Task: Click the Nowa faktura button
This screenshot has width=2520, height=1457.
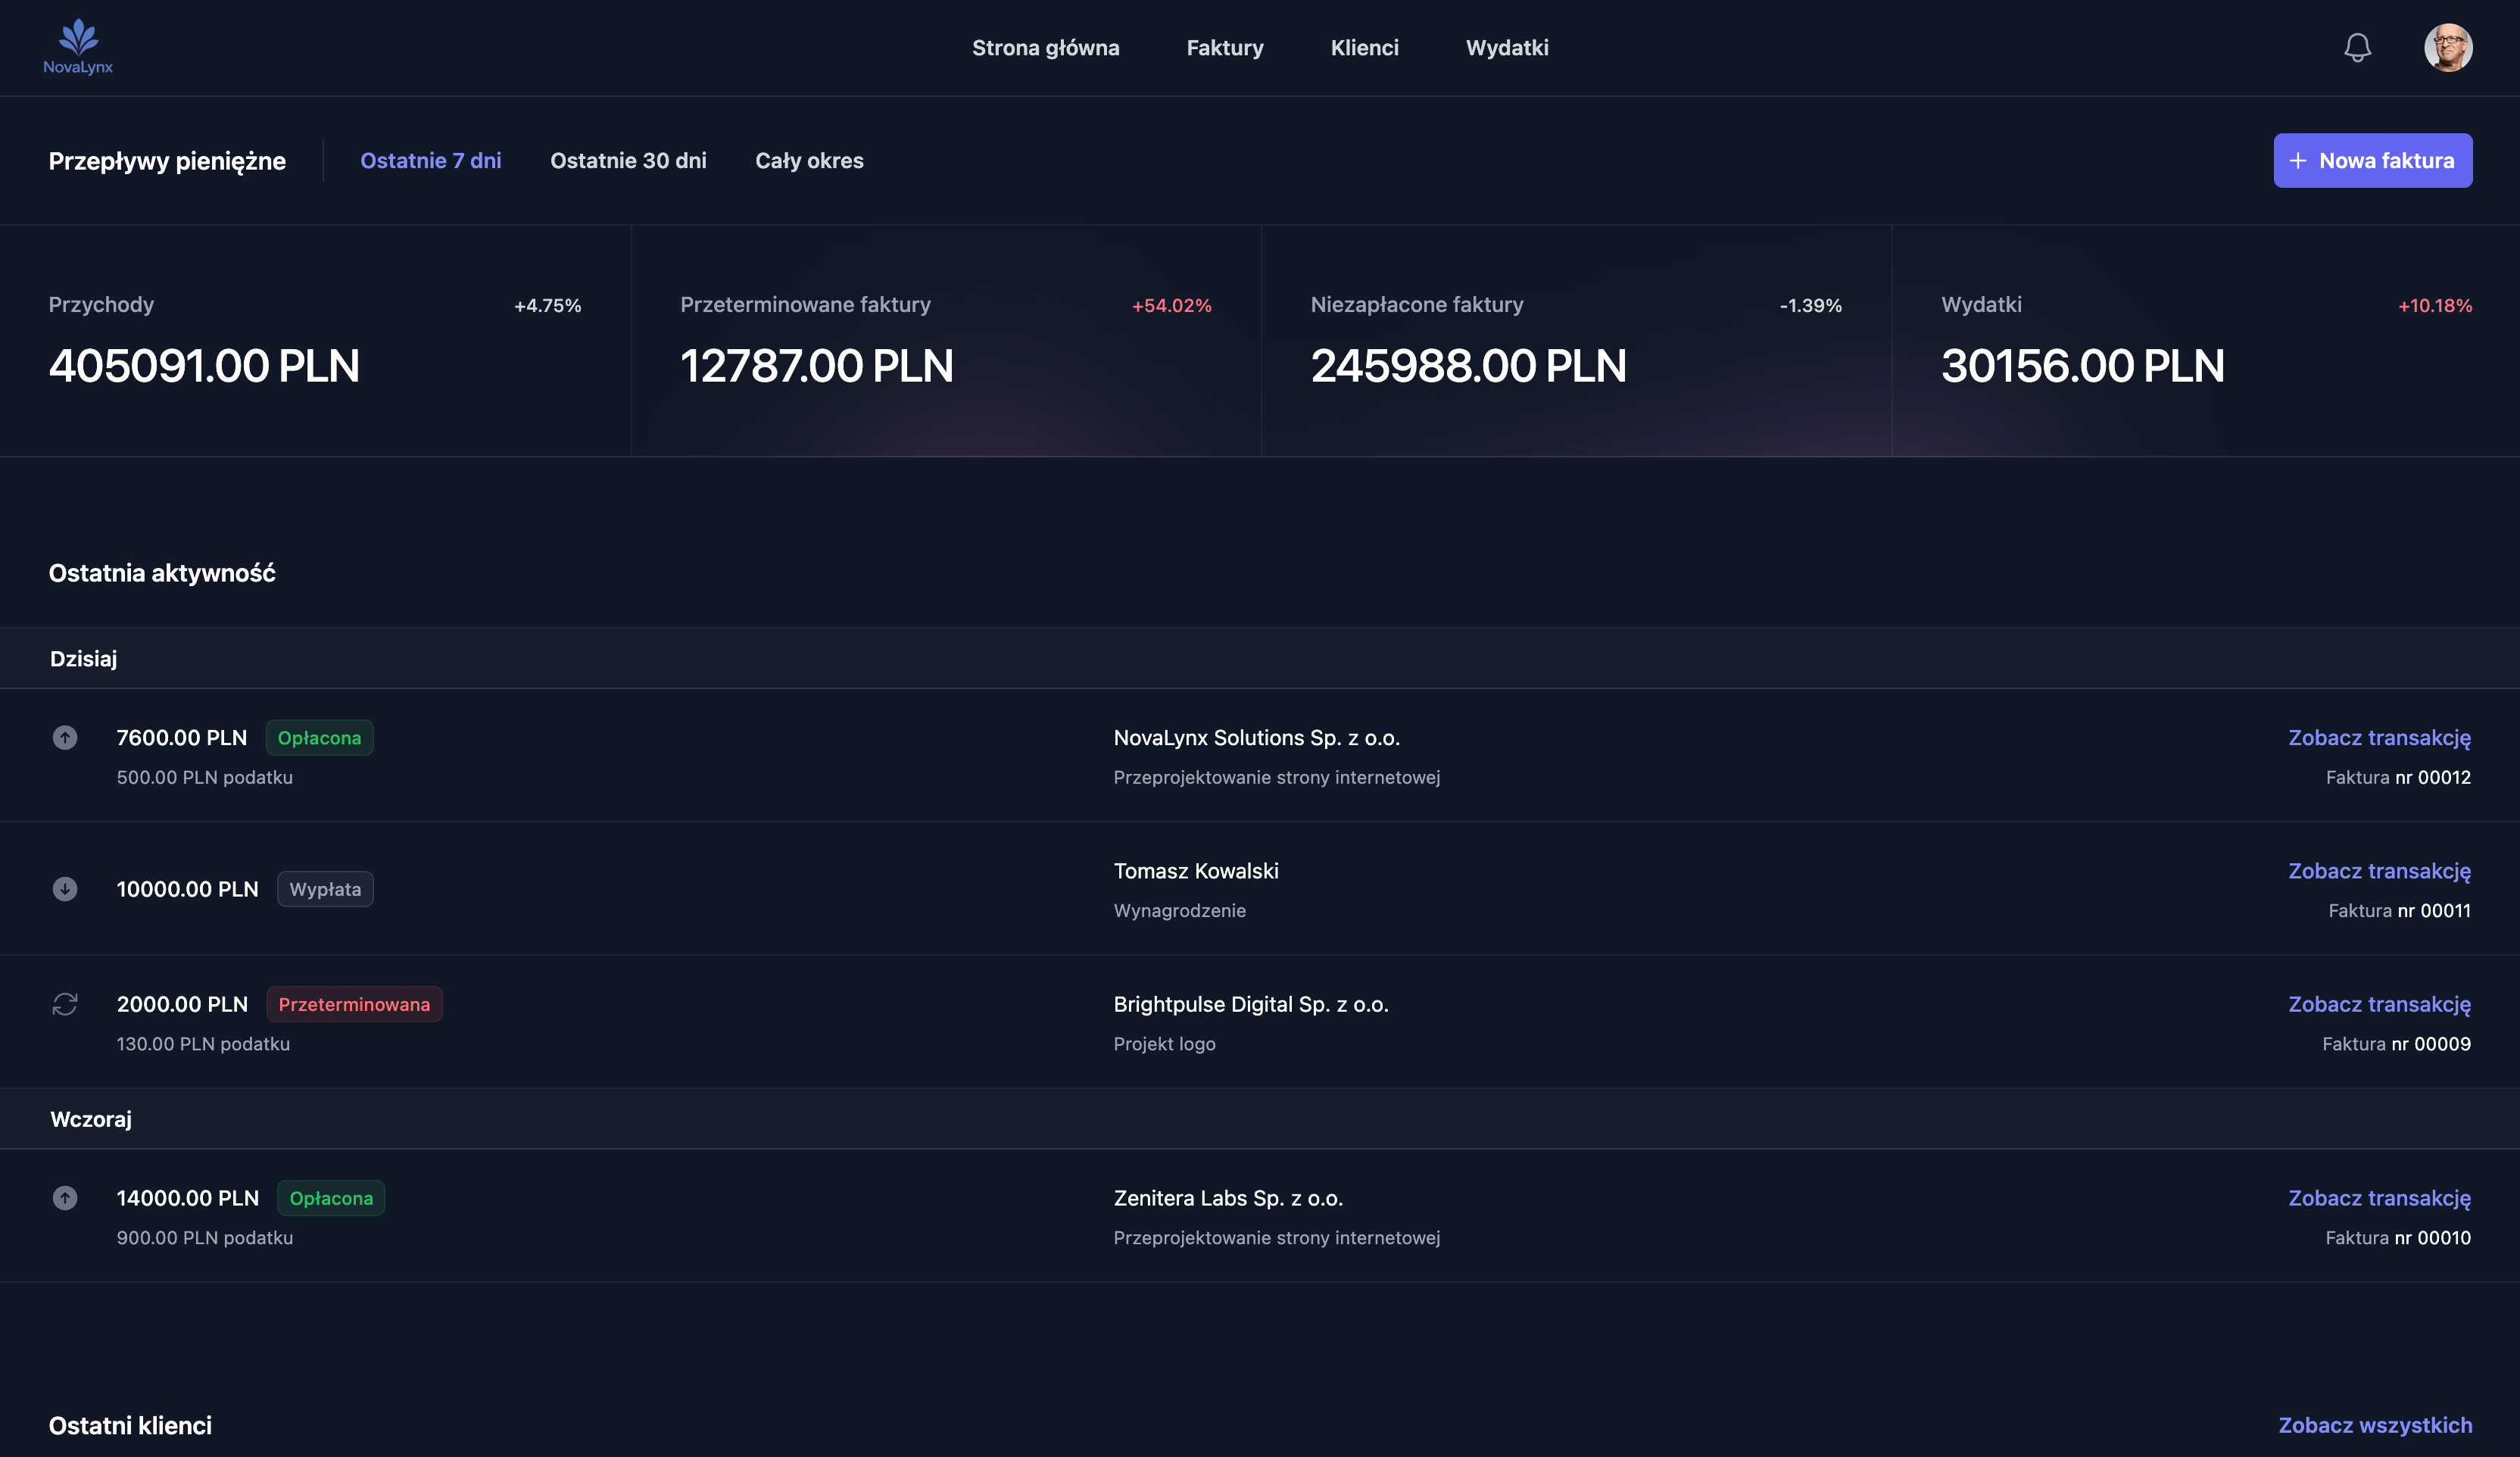Action: [2372, 161]
